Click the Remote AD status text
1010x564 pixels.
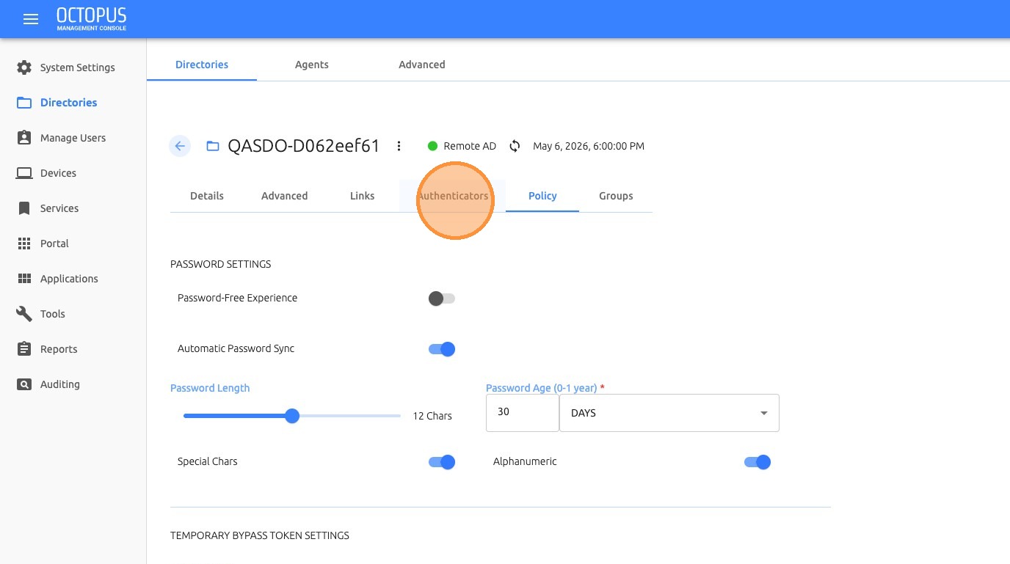pyautogui.click(x=470, y=146)
